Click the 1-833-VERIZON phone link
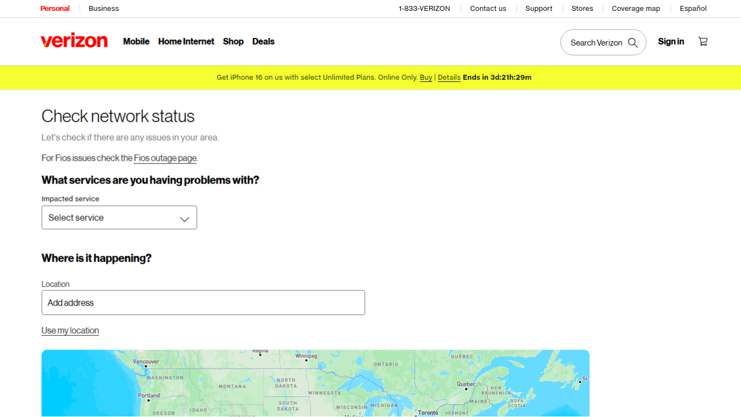741x417 pixels. point(424,8)
